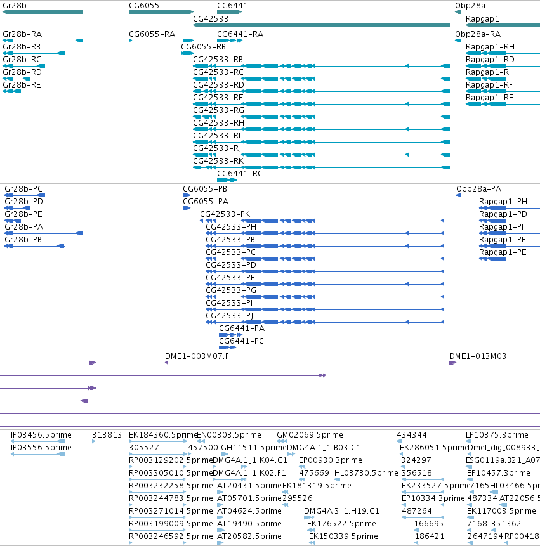Click the Obp28a gene label

(x=470, y=6)
